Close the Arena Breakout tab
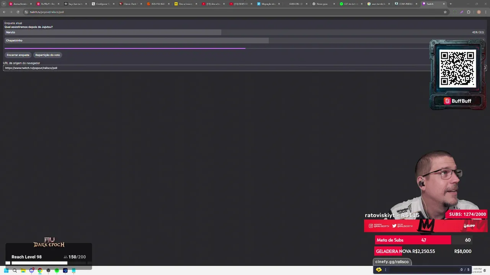 (31, 4)
